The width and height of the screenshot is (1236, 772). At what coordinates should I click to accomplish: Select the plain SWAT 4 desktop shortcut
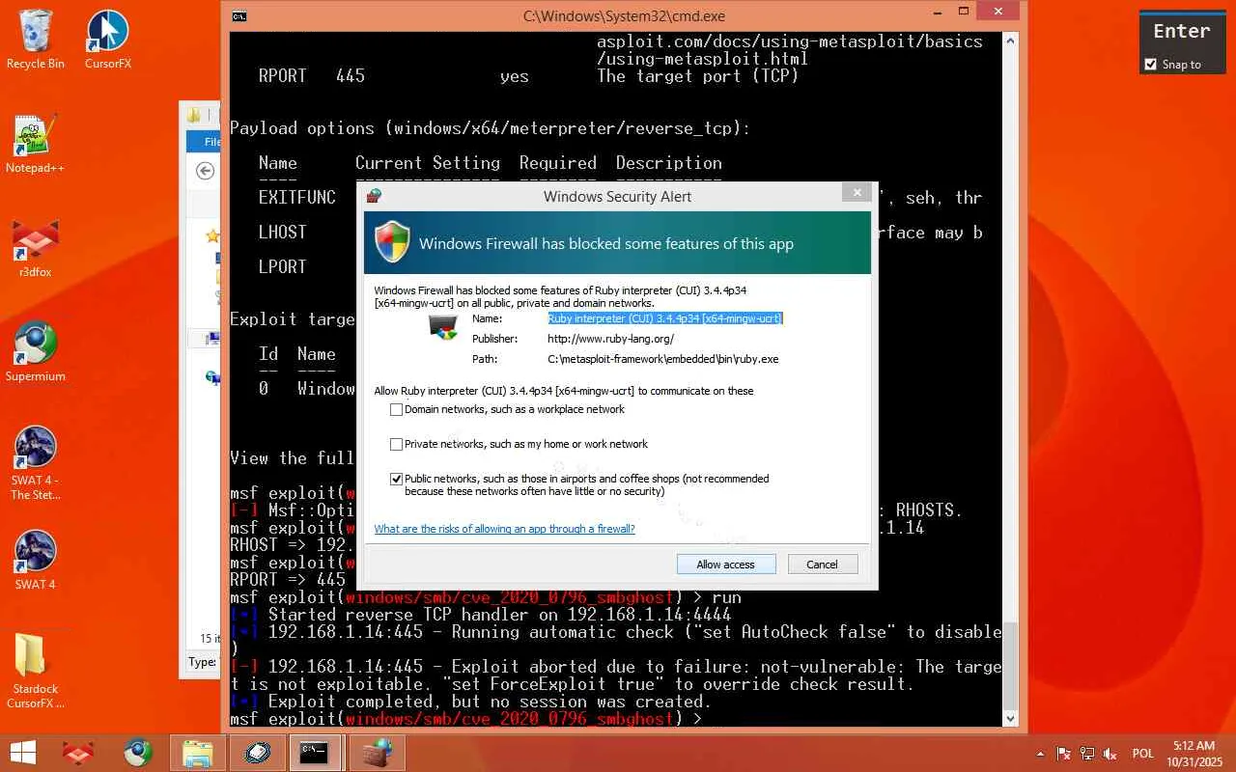pos(36,560)
